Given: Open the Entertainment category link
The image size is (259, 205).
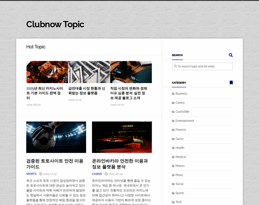Looking at the screenshot, I should point(185,121).
